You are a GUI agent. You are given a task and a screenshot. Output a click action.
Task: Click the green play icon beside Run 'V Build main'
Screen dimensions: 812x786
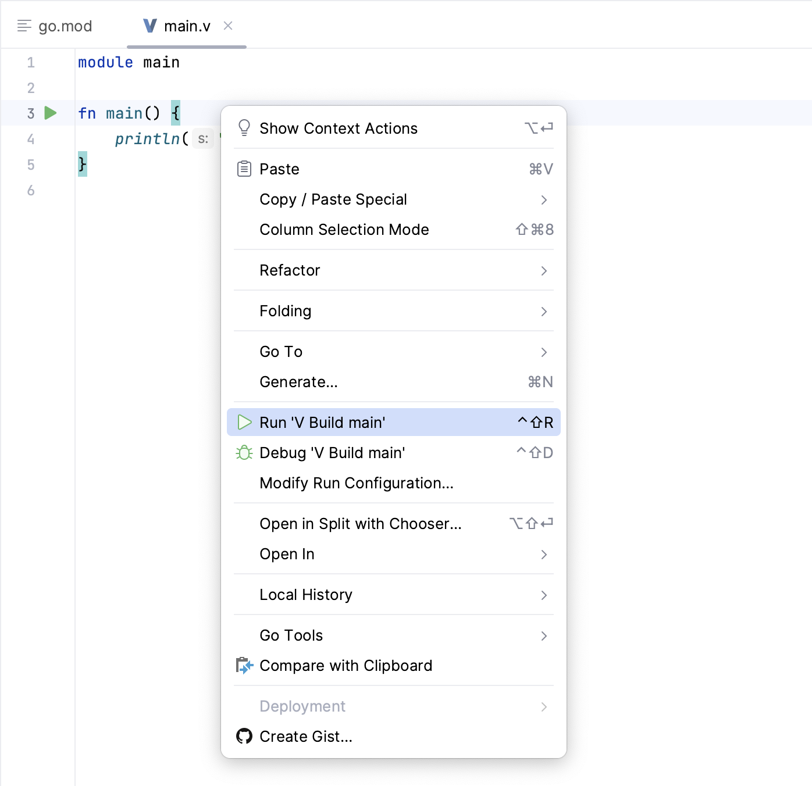click(x=244, y=422)
